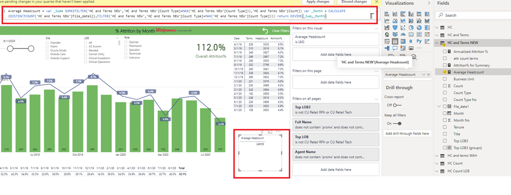
Task: Click the left date slider handle
Action: 10,49
